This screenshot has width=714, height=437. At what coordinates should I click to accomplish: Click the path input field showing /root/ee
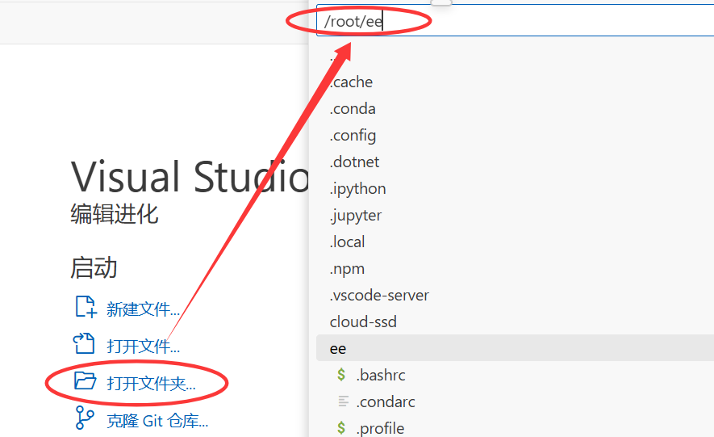(x=515, y=20)
